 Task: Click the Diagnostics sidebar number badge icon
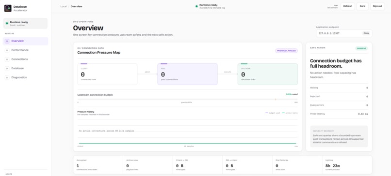7,77
